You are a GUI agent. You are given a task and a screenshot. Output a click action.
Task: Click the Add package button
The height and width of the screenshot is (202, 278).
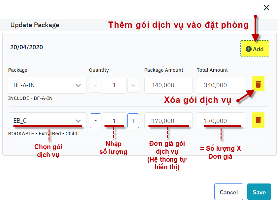pyautogui.click(x=255, y=49)
